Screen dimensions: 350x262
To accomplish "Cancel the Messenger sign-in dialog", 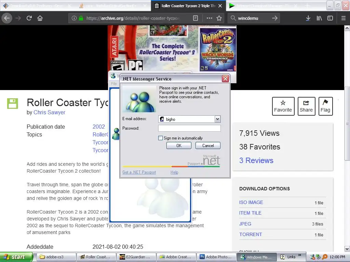I will pyautogui.click(x=208, y=145).
